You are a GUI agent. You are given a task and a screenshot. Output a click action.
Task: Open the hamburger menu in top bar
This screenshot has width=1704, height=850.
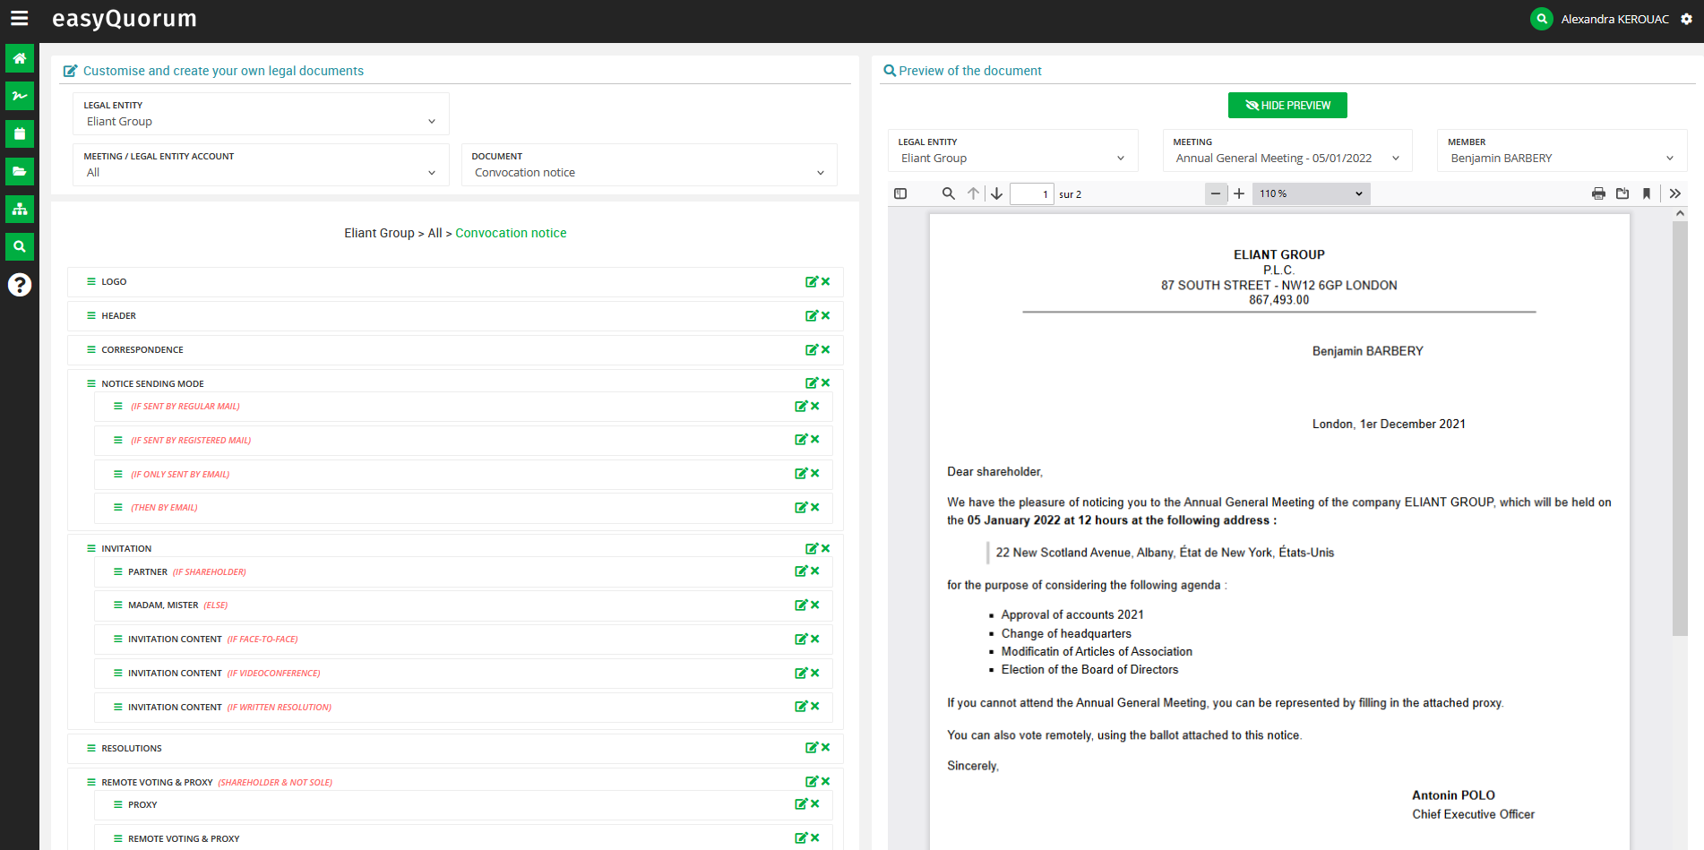tap(19, 18)
